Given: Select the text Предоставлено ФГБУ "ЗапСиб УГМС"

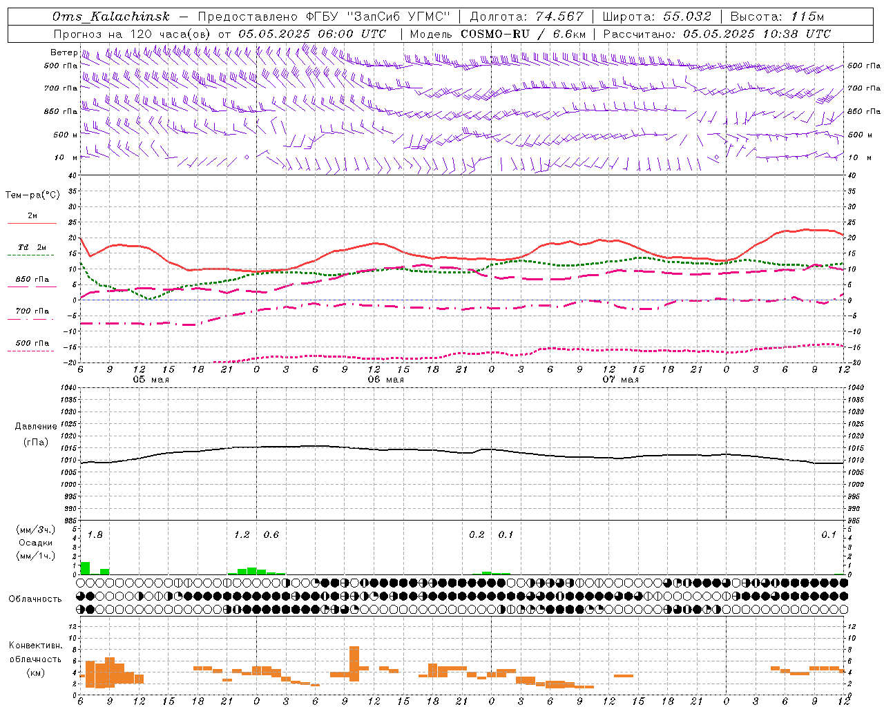Looking at the screenshot, I should (324, 17).
